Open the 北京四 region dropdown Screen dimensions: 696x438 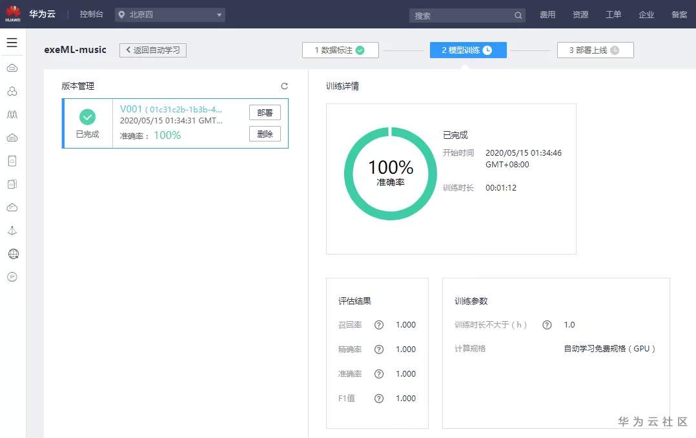pos(170,15)
